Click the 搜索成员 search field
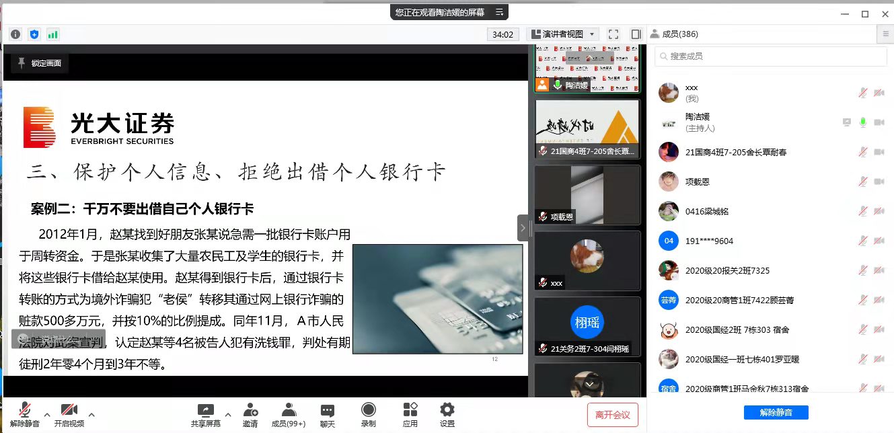This screenshot has height=433, width=894. (x=772, y=56)
